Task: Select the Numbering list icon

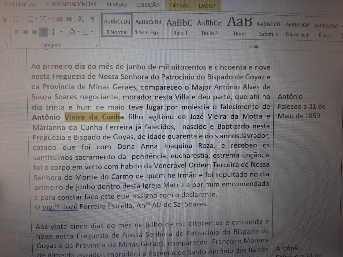Action: point(29,19)
